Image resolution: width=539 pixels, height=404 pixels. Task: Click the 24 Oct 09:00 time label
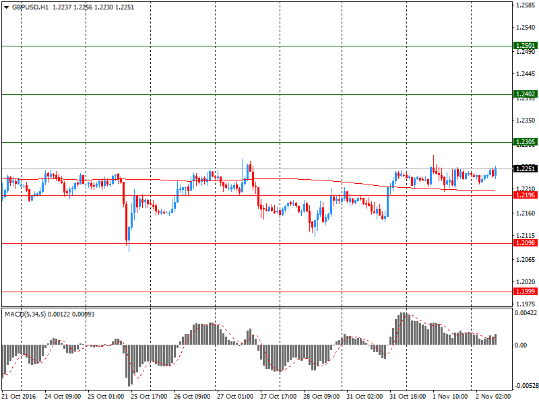pyautogui.click(x=63, y=397)
